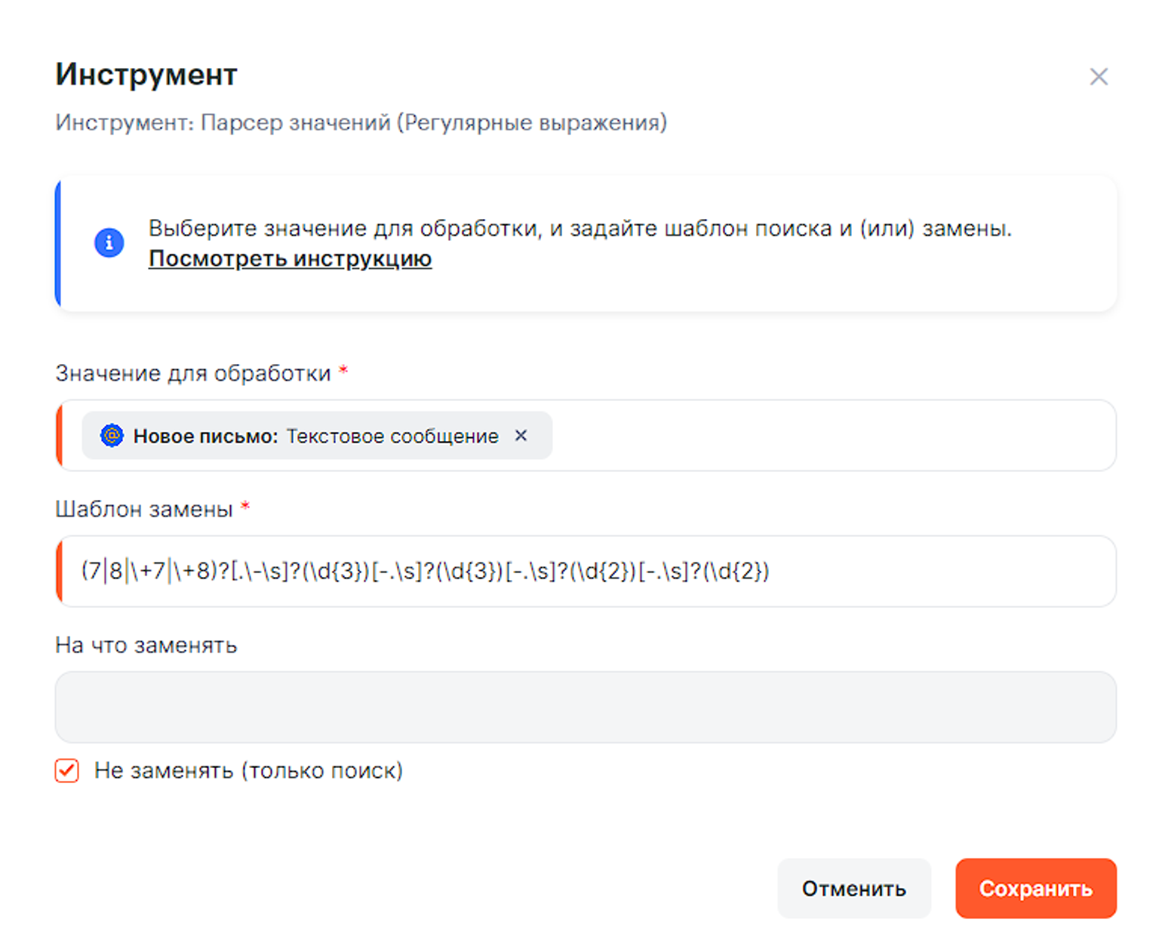Click empty area of Значение для обработки field
The image size is (1162, 950).
pyautogui.click(x=830, y=436)
